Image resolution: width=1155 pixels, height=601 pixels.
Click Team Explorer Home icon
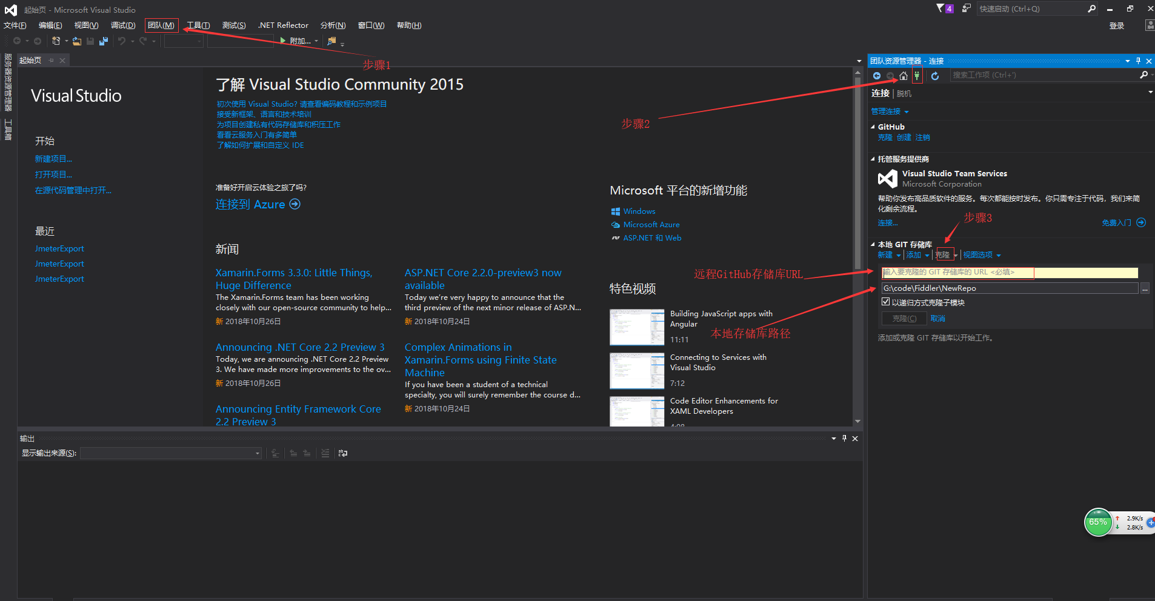[x=904, y=76]
